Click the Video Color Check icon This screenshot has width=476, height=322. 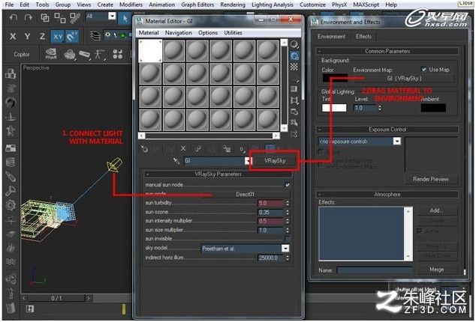294,89
